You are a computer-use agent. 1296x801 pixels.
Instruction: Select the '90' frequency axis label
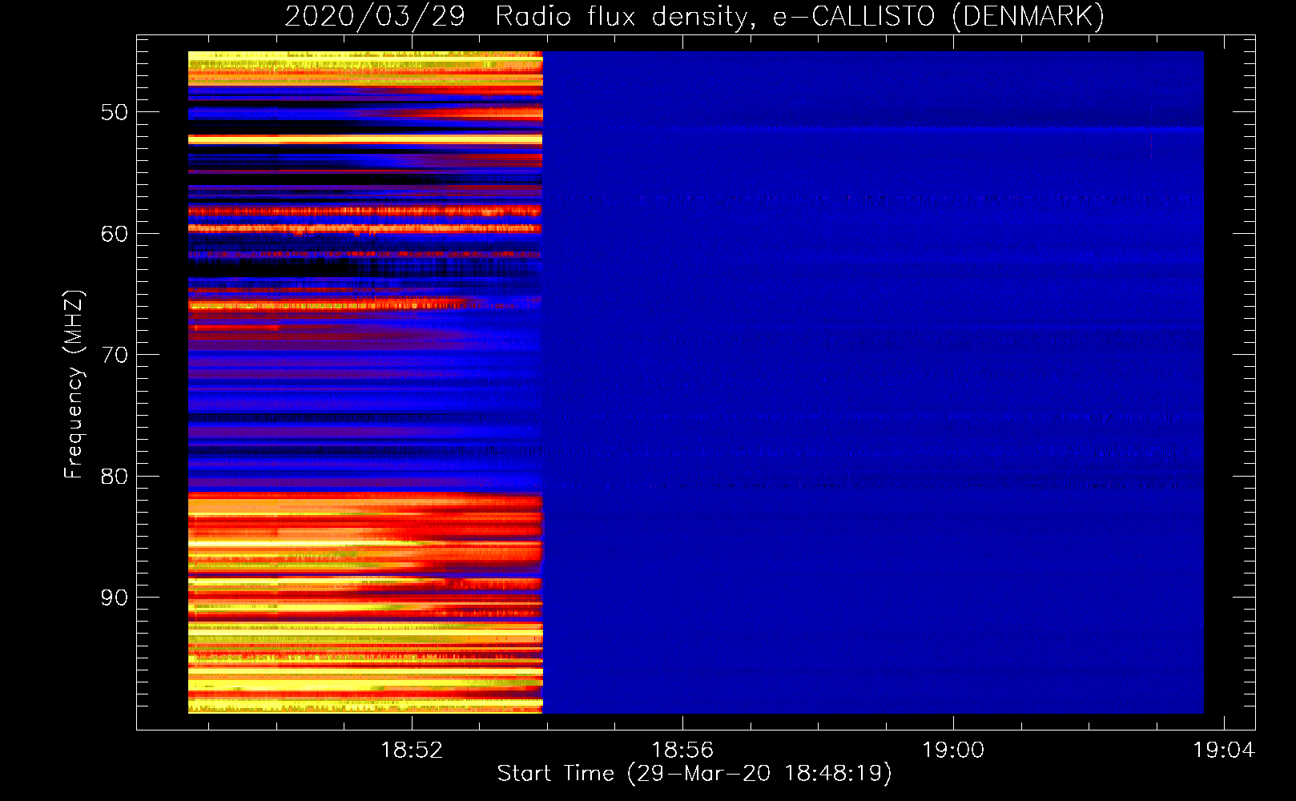[x=115, y=598]
